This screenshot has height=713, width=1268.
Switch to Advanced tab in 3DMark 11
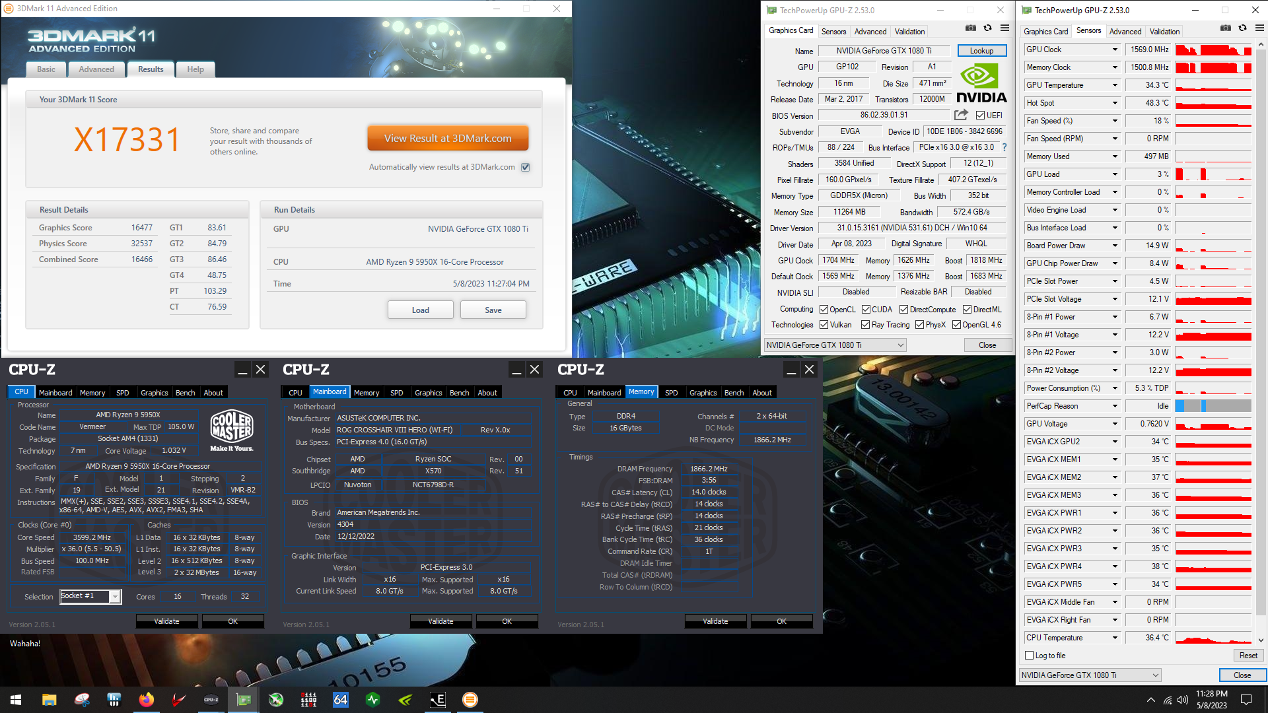(96, 69)
